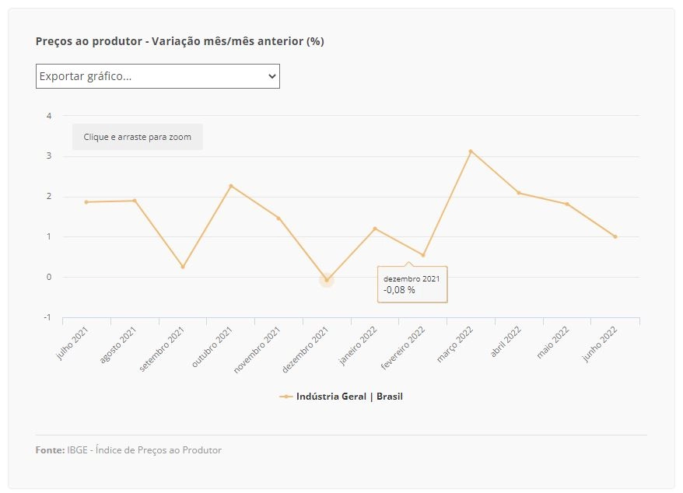683x493 pixels.
Task: Open the Exportar gráfico dropdown
Action: (x=158, y=76)
